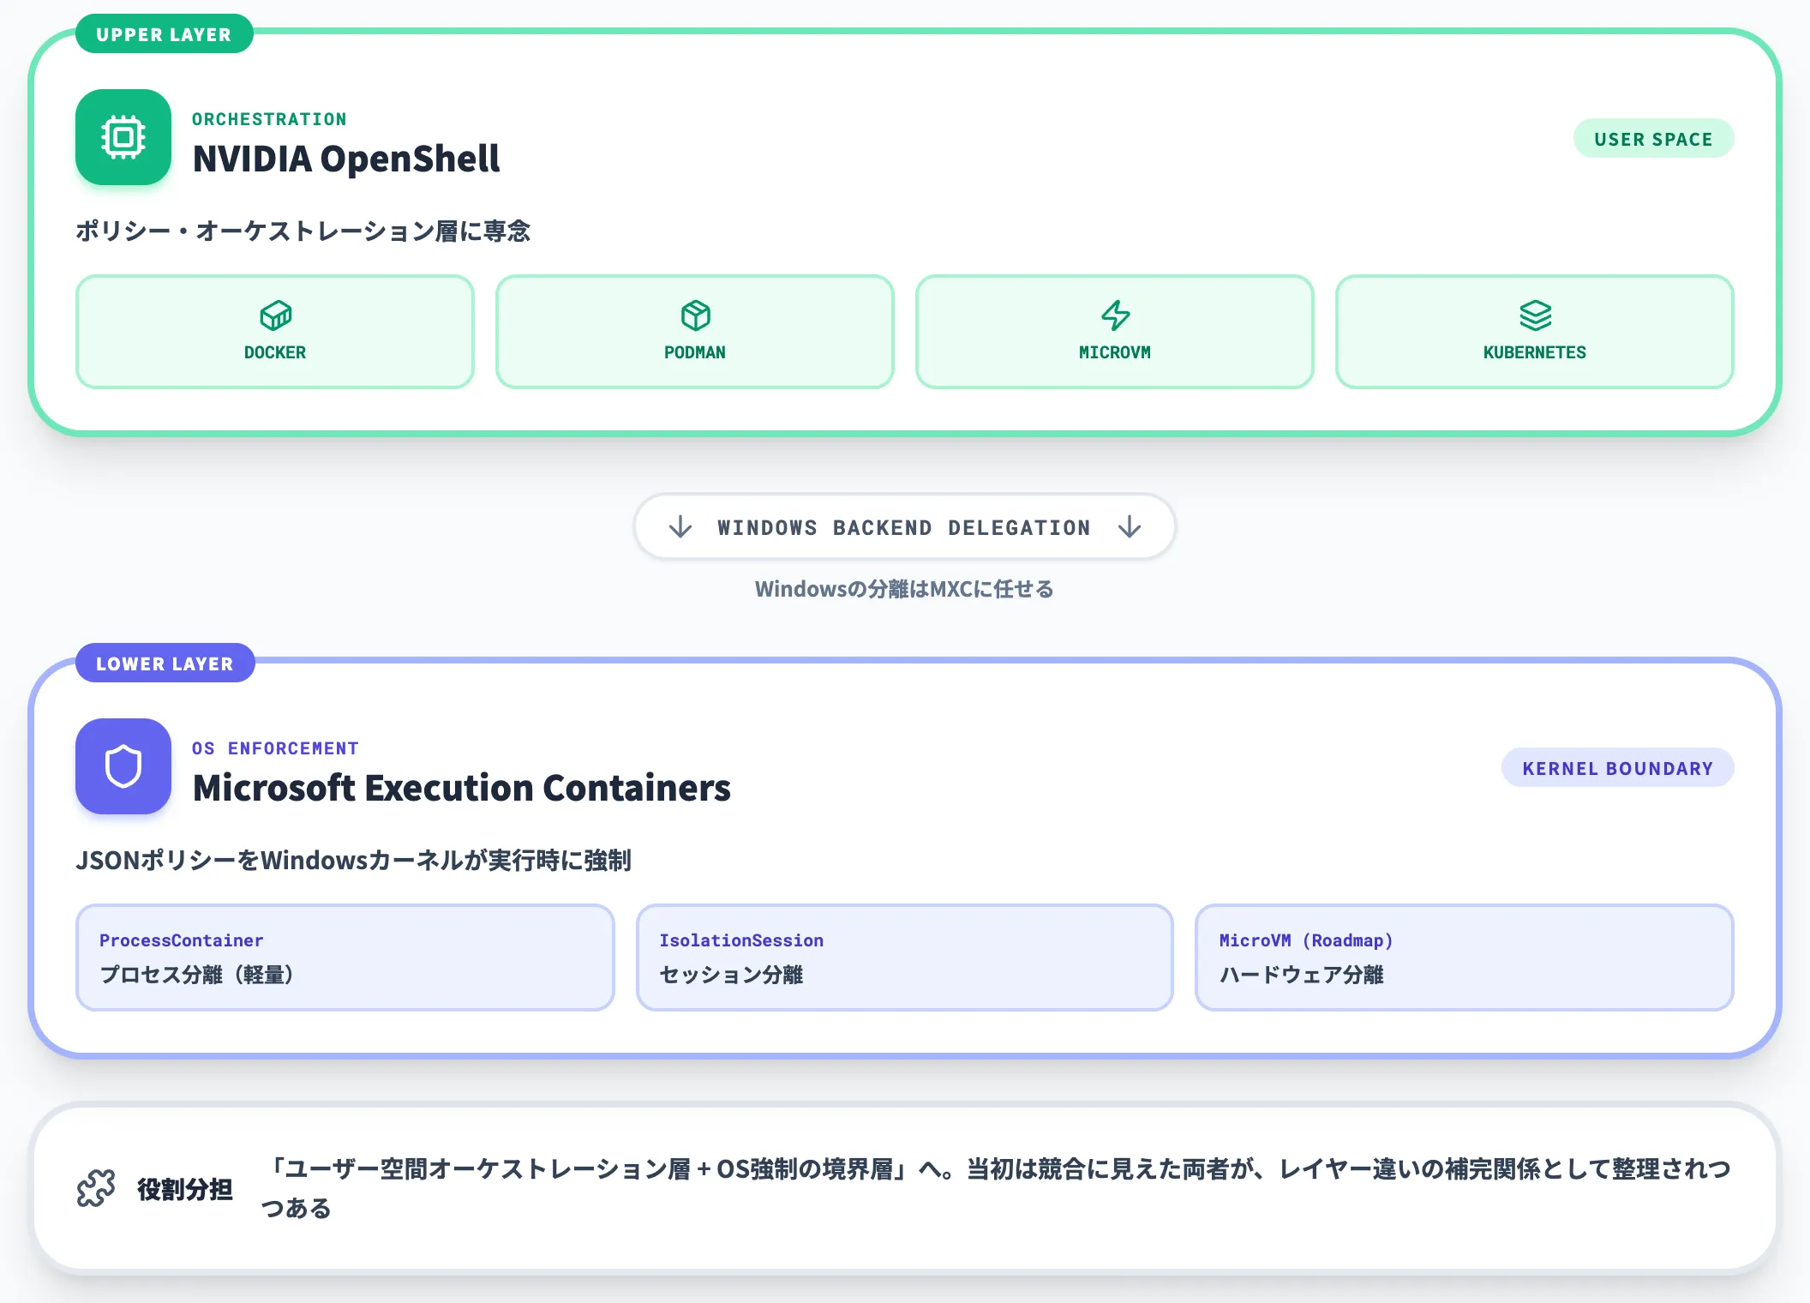
Task: Click the text ポリシー・オーケストレーション層に専念
Action: pos(303,231)
